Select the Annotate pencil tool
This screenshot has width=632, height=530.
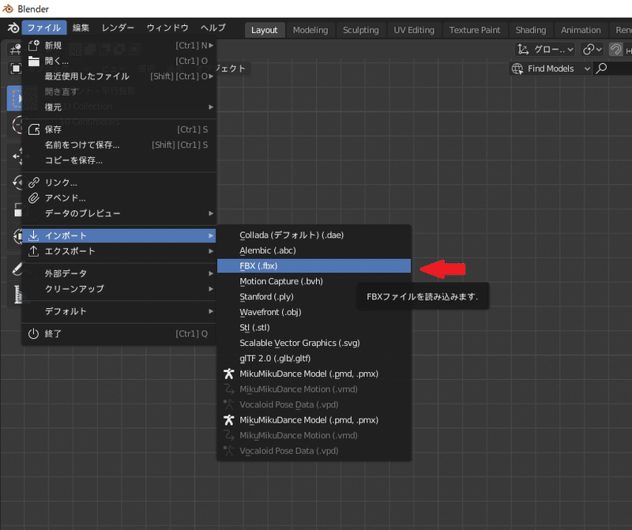(x=17, y=269)
